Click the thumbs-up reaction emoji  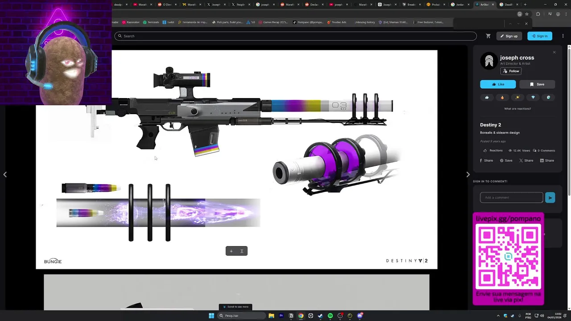(487, 97)
